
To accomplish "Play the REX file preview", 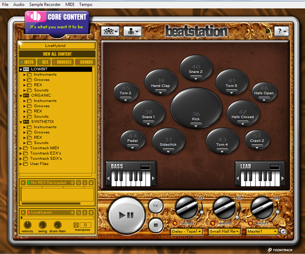I will click(x=23, y=183).
